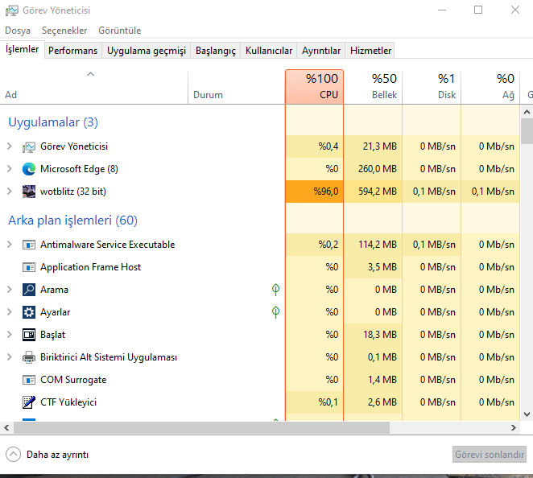533x478 pixels.
Task: Click the vertical scrollbar up arrow
Action: (x=527, y=112)
